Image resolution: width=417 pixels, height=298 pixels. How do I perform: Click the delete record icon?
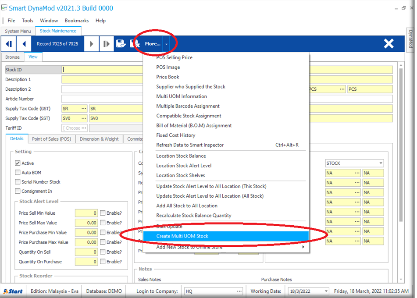point(135,44)
